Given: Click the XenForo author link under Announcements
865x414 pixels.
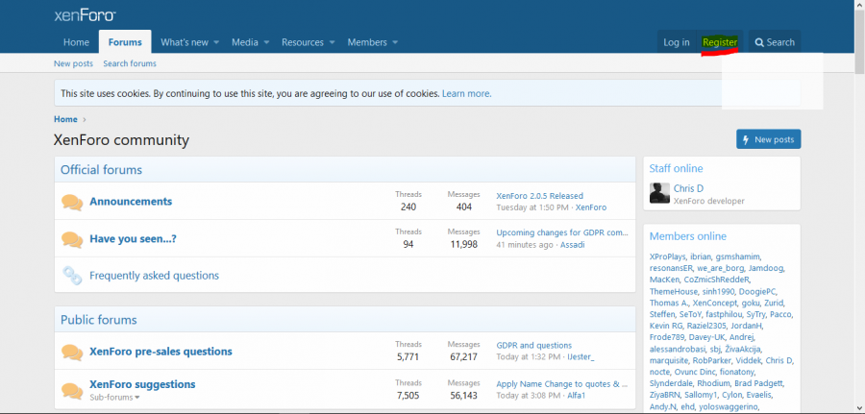Looking at the screenshot, I should coord(591,207).
